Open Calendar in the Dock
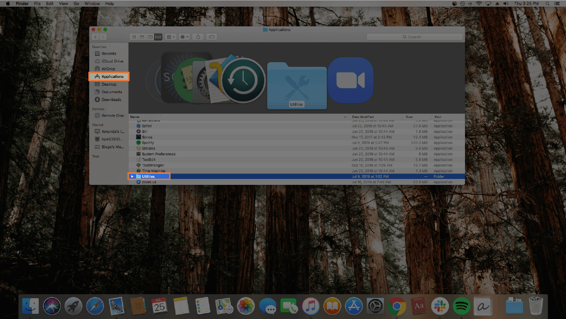The image size is (566, 319). click(160, 306)
